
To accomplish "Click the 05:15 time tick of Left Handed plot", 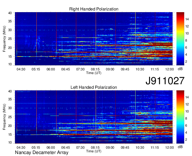I will click(36, 148).
